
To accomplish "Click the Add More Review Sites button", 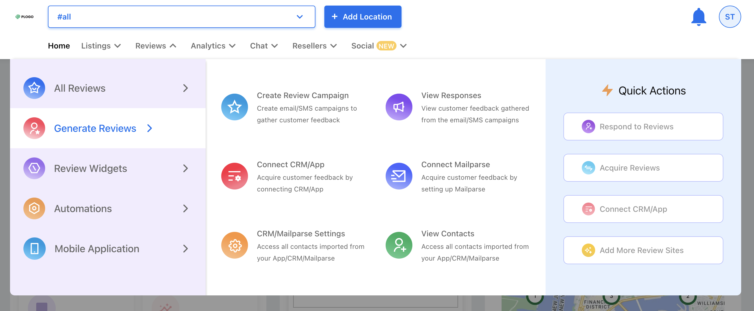I will pyautogui.click(x=643, y=250).
